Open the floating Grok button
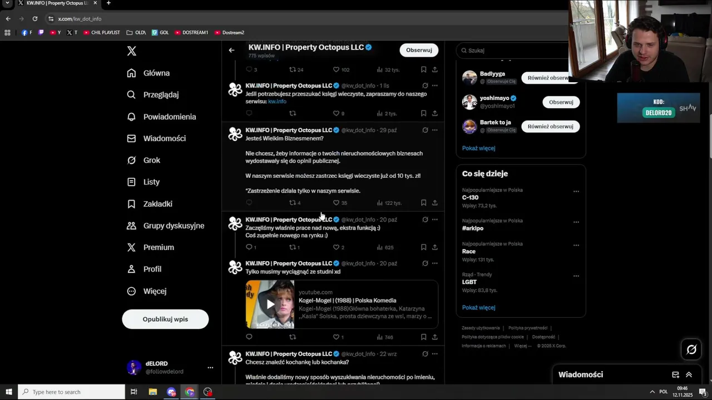This screenshot has height=400, width=712. pos(691,349)
